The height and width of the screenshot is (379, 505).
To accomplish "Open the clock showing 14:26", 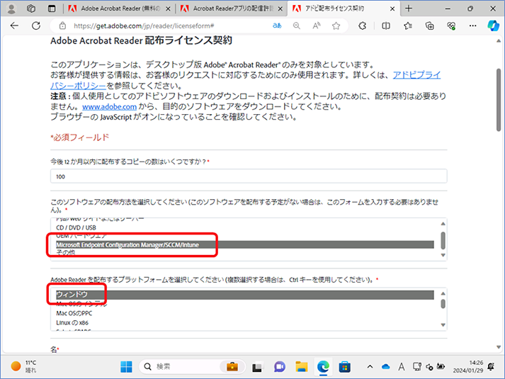I will click(x=468, y=366).
